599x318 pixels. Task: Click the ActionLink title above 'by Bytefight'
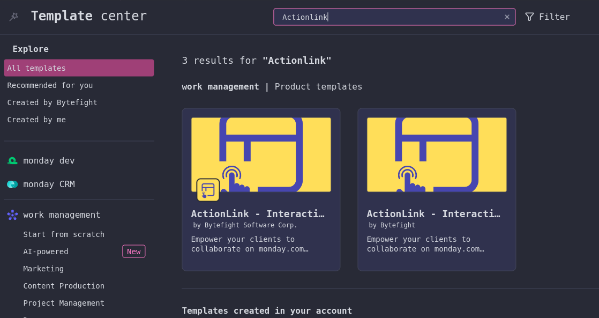point(433,213)
